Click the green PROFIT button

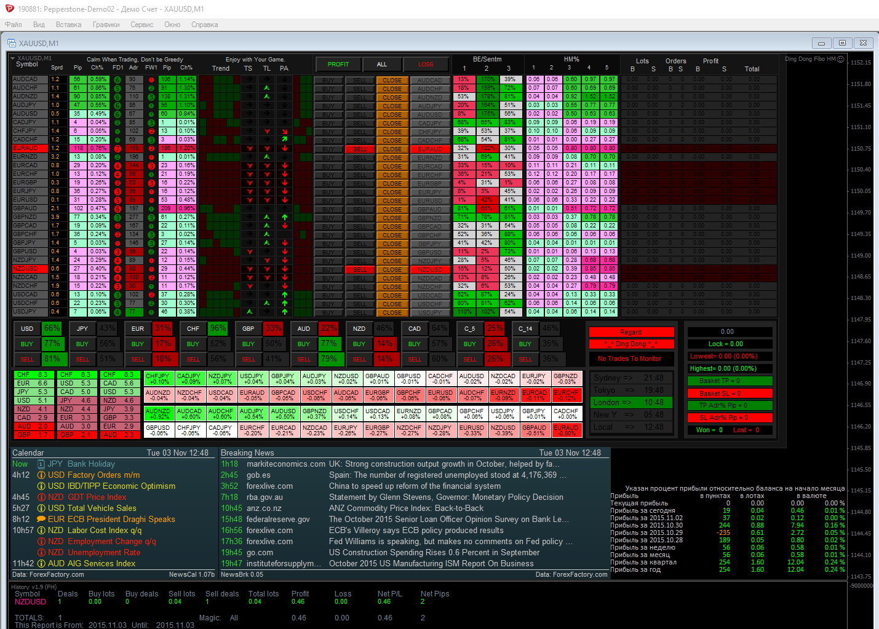tap(338, 64)
